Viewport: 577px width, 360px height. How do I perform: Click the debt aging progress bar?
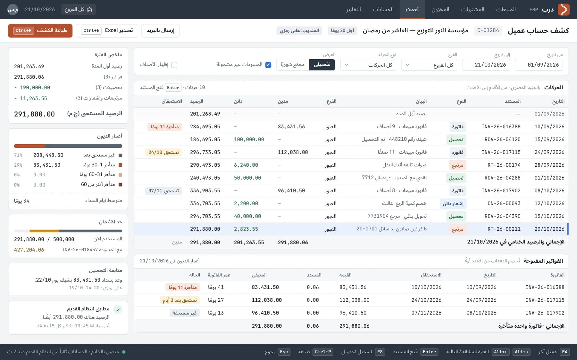pos(68,146)
